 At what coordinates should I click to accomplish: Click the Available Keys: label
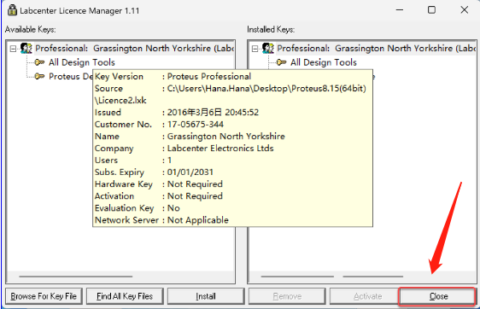pyautogui.click(x=30, y=29)
